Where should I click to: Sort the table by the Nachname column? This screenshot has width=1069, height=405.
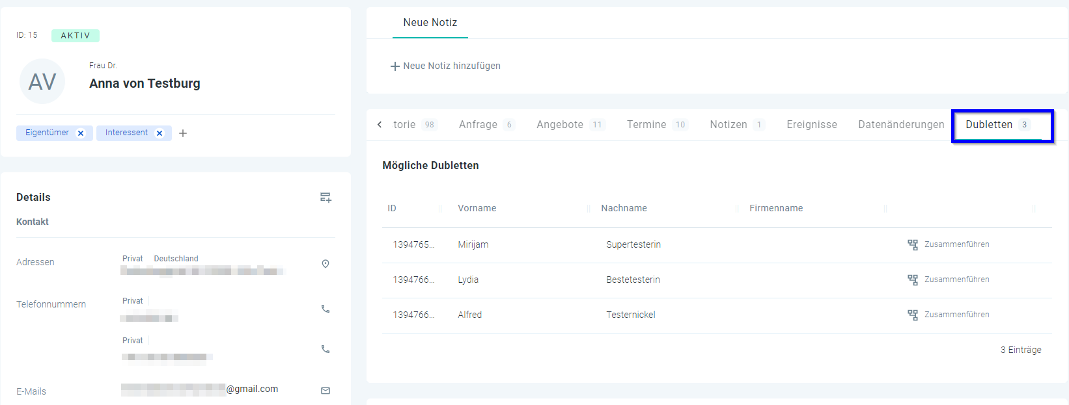pyautogui.click(x=624, y=209)
